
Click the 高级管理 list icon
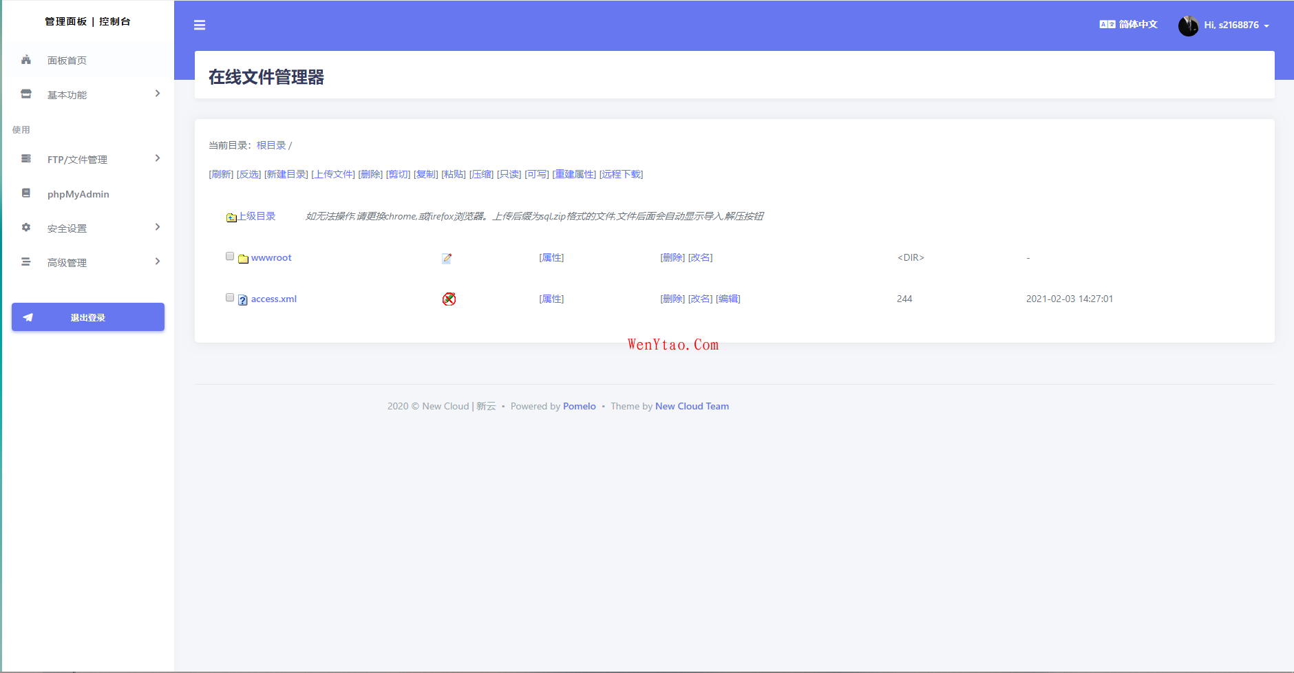tap(26, 262)
